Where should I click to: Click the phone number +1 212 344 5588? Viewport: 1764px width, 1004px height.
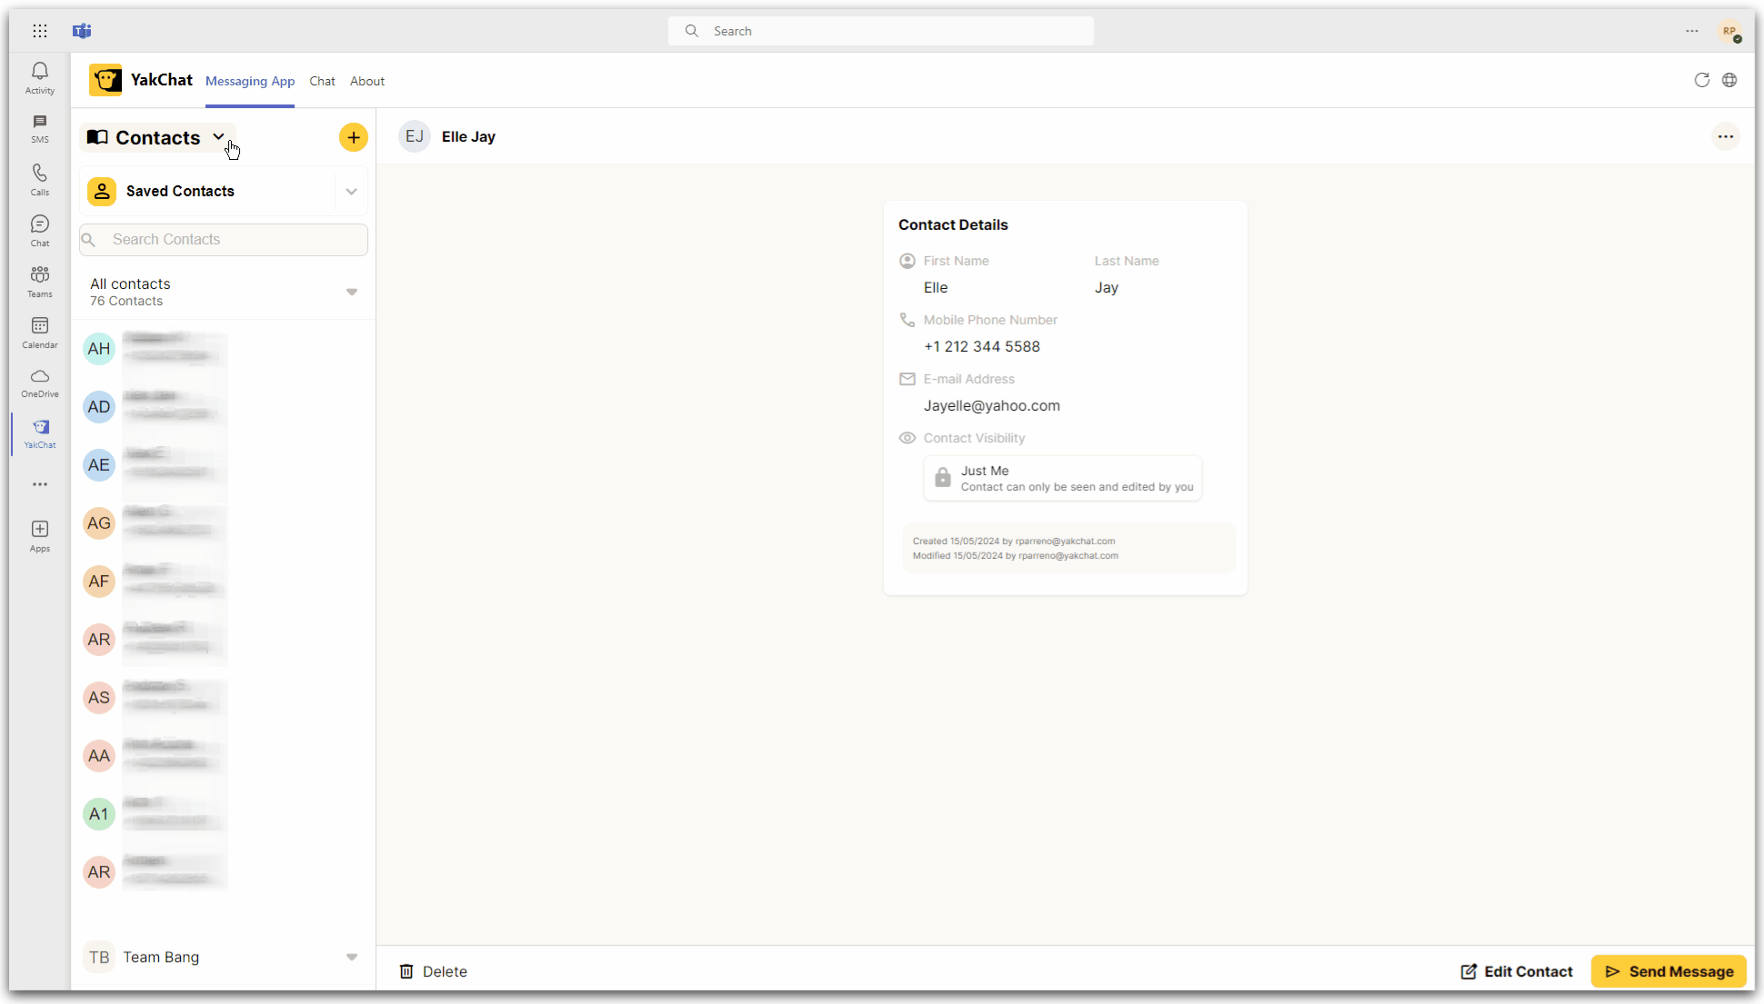click(x=982, y=346)
